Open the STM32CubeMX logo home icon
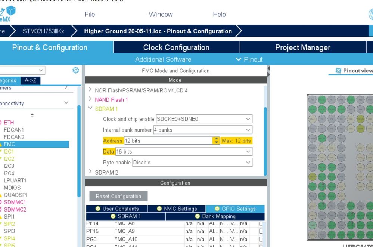Viewport: 373px width, 247px height. pyautogui.click(x=7, y=14)
